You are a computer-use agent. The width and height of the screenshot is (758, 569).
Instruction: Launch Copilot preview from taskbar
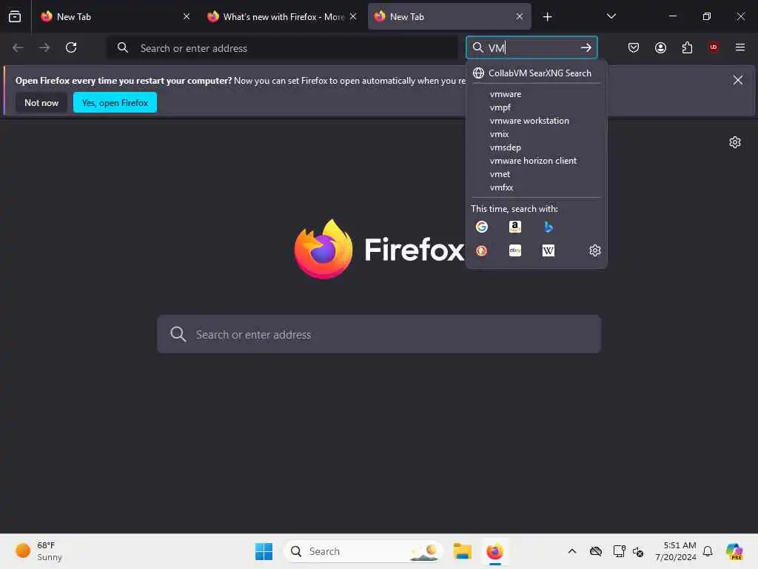(734, 551)
